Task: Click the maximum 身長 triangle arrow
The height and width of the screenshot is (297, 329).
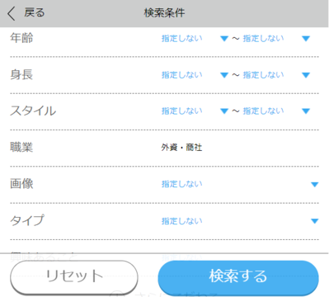Action: click(306, 75)
